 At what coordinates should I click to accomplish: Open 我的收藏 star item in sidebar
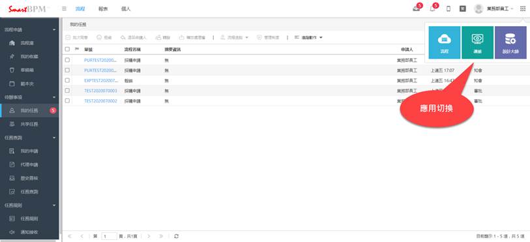(x=29, y=57)
